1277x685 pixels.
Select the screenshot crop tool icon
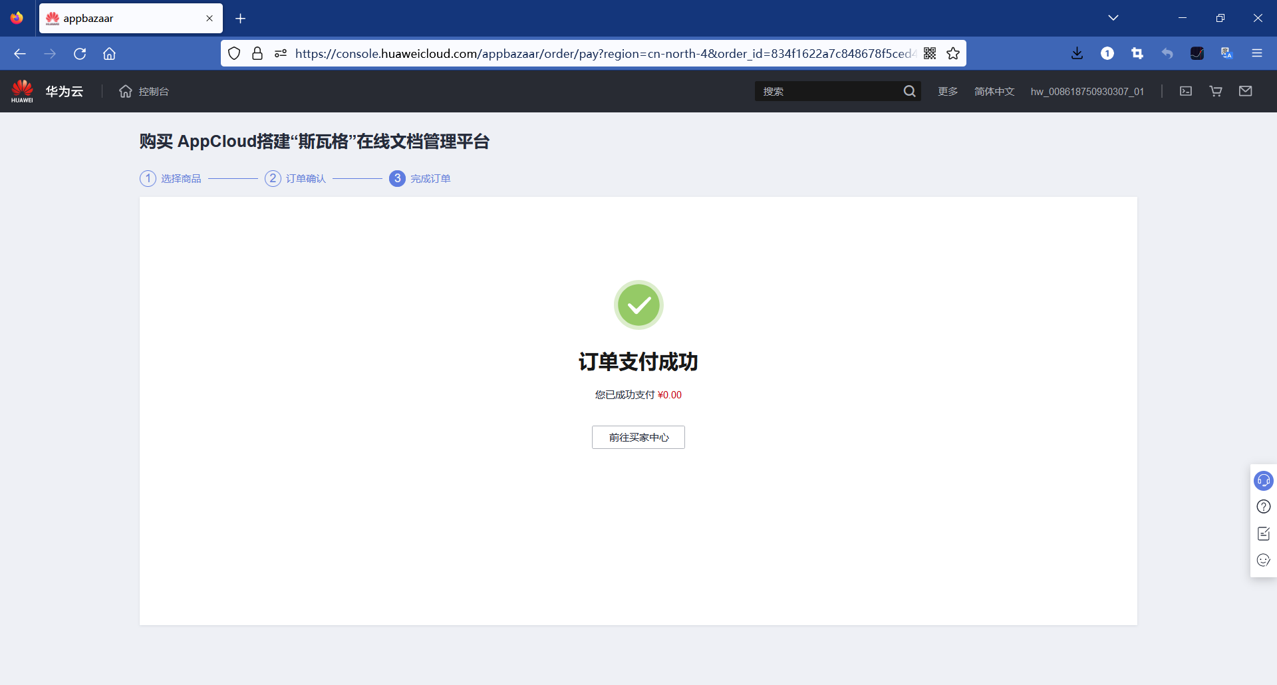[x=1137, y=53]
